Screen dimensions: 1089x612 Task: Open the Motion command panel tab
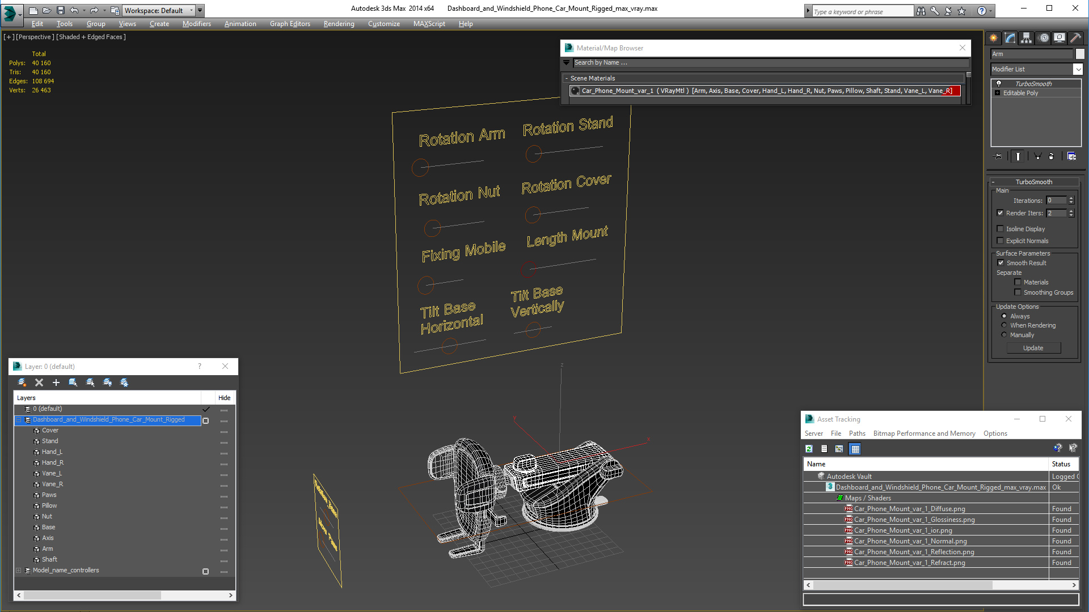(1044, 38)
